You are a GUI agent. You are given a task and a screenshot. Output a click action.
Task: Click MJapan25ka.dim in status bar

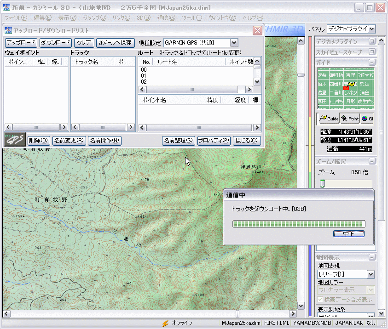pos(241,323)
